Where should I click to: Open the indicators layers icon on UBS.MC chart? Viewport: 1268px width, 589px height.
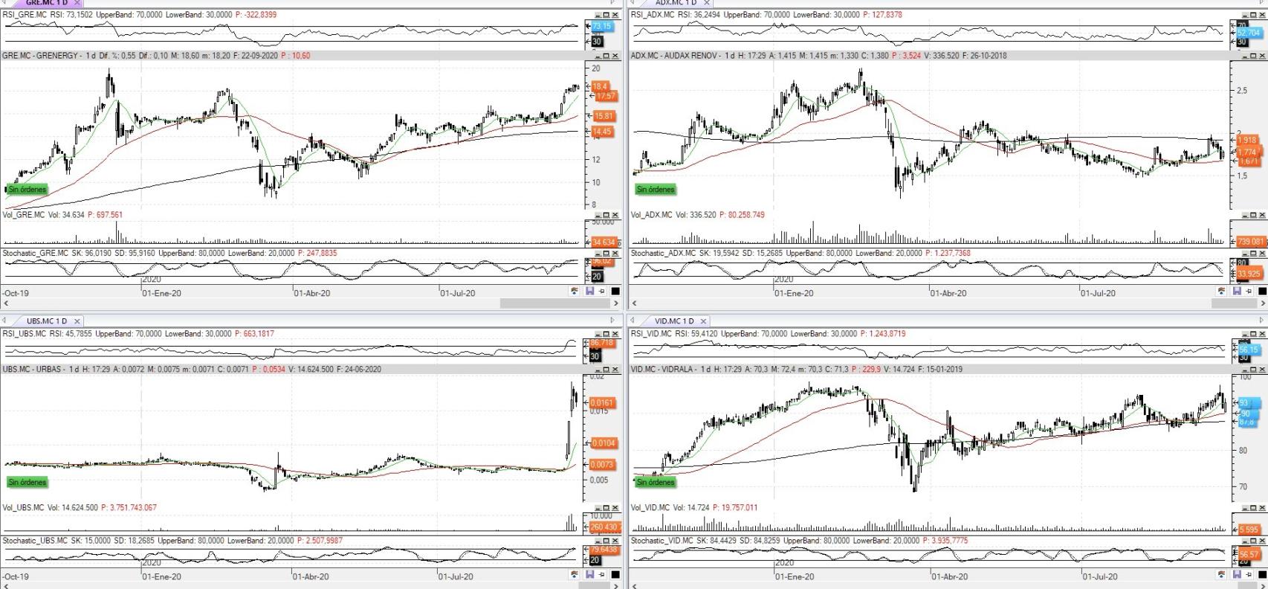tap(575, 574)
